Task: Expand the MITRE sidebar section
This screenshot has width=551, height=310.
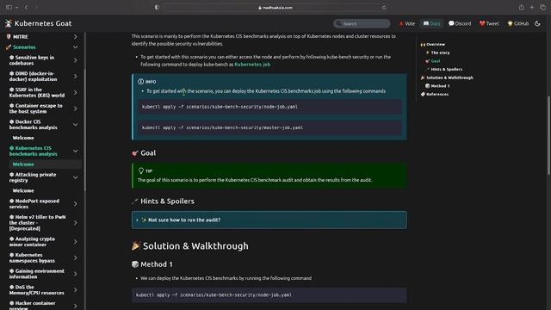Action: click(75, 36)
